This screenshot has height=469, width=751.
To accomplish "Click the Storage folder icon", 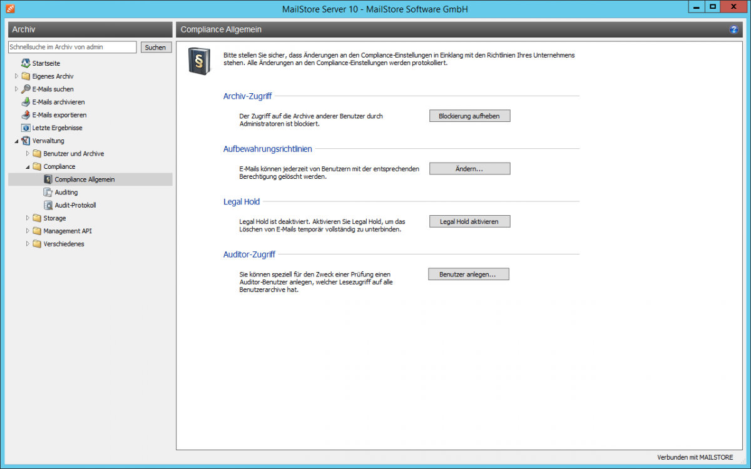I will tap(37, 218).
